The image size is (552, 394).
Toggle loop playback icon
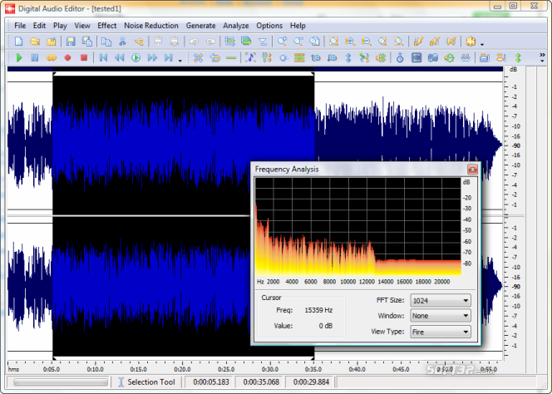51,58
